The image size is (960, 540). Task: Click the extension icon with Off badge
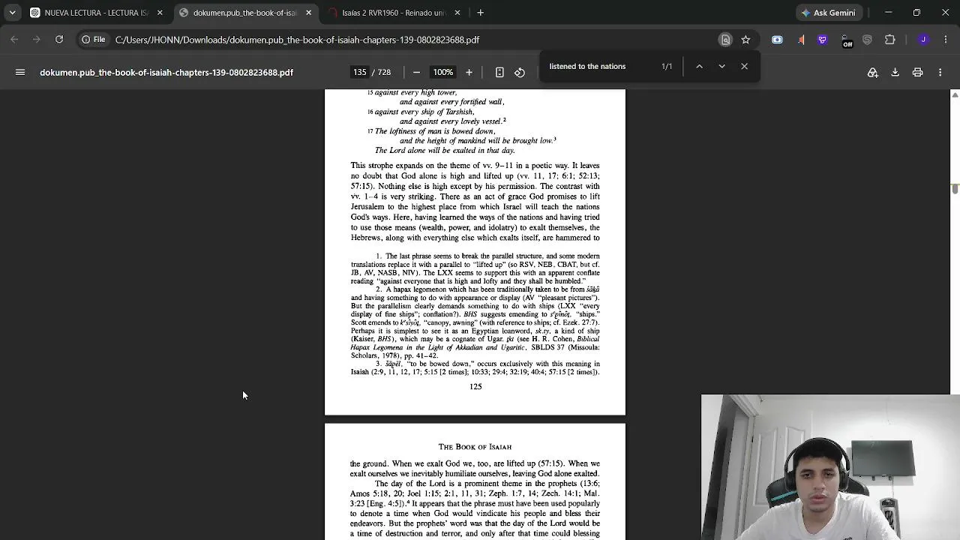point(846,40)
